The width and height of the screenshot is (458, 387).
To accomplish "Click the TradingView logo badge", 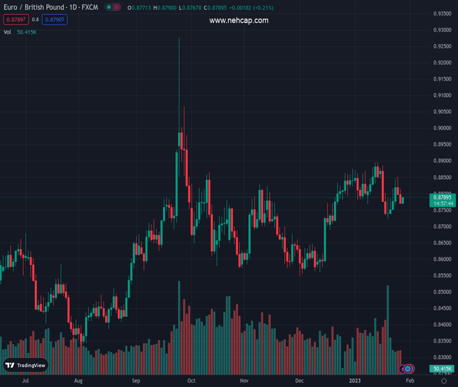I will pos(26,365).
